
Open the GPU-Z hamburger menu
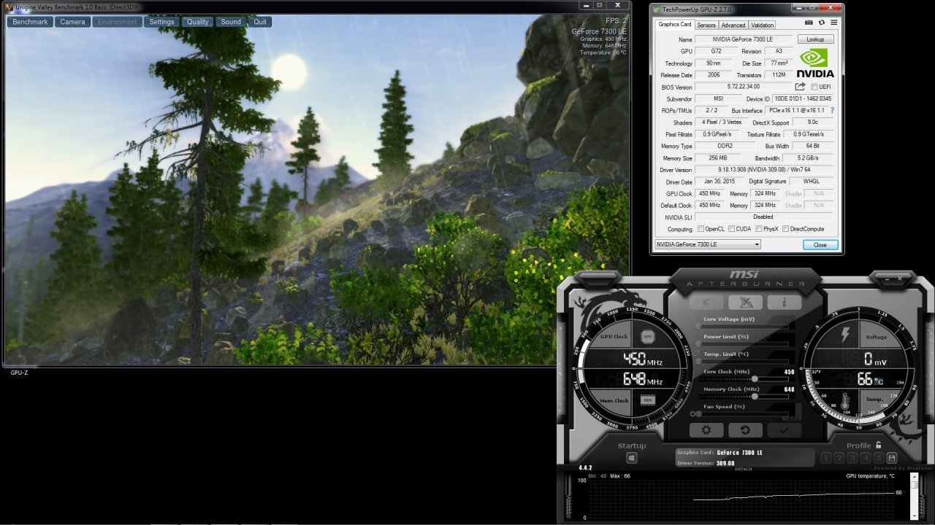(x=833, y=23)
